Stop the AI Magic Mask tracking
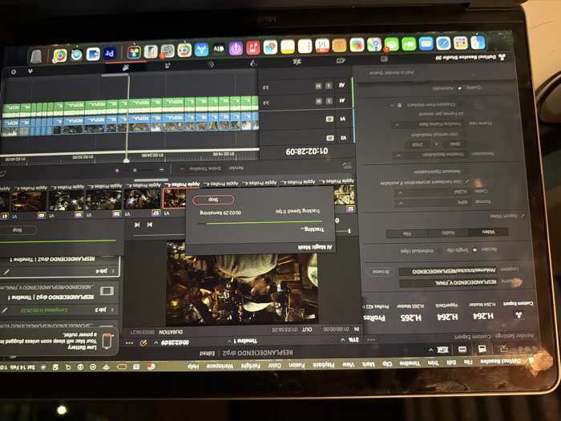 point(213,200)
